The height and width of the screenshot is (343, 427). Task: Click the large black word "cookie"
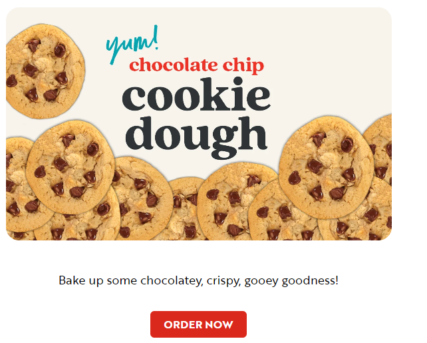click(196, 95)
